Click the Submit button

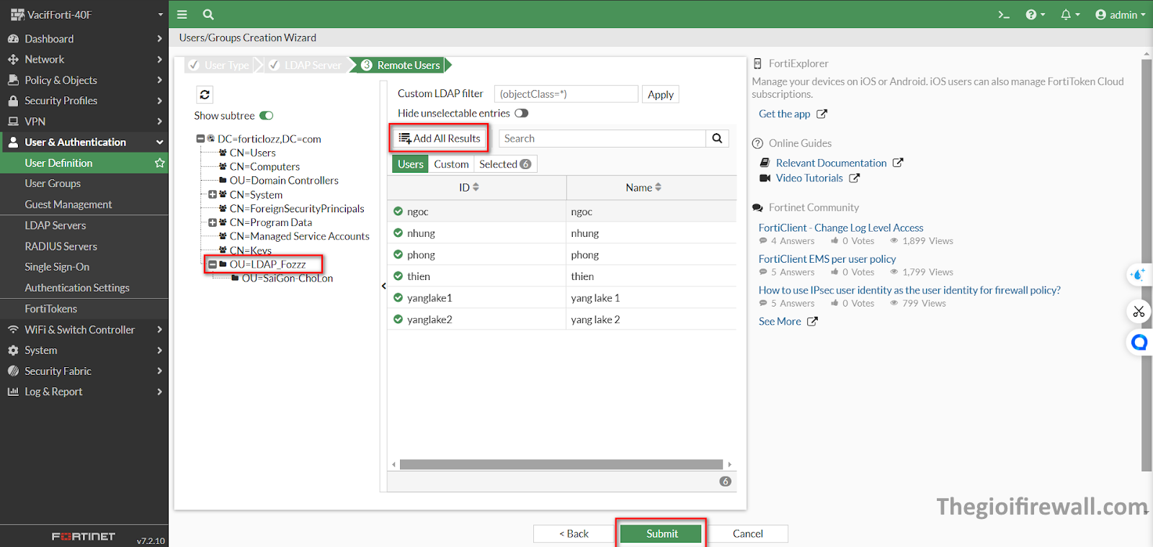661,533
